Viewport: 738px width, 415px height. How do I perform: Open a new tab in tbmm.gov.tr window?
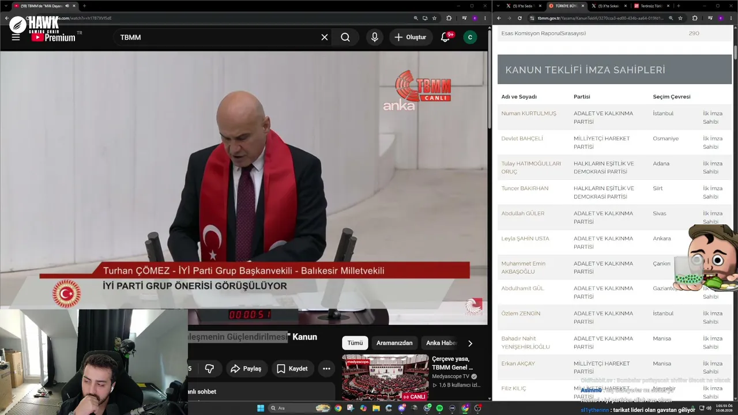[678, 6]
